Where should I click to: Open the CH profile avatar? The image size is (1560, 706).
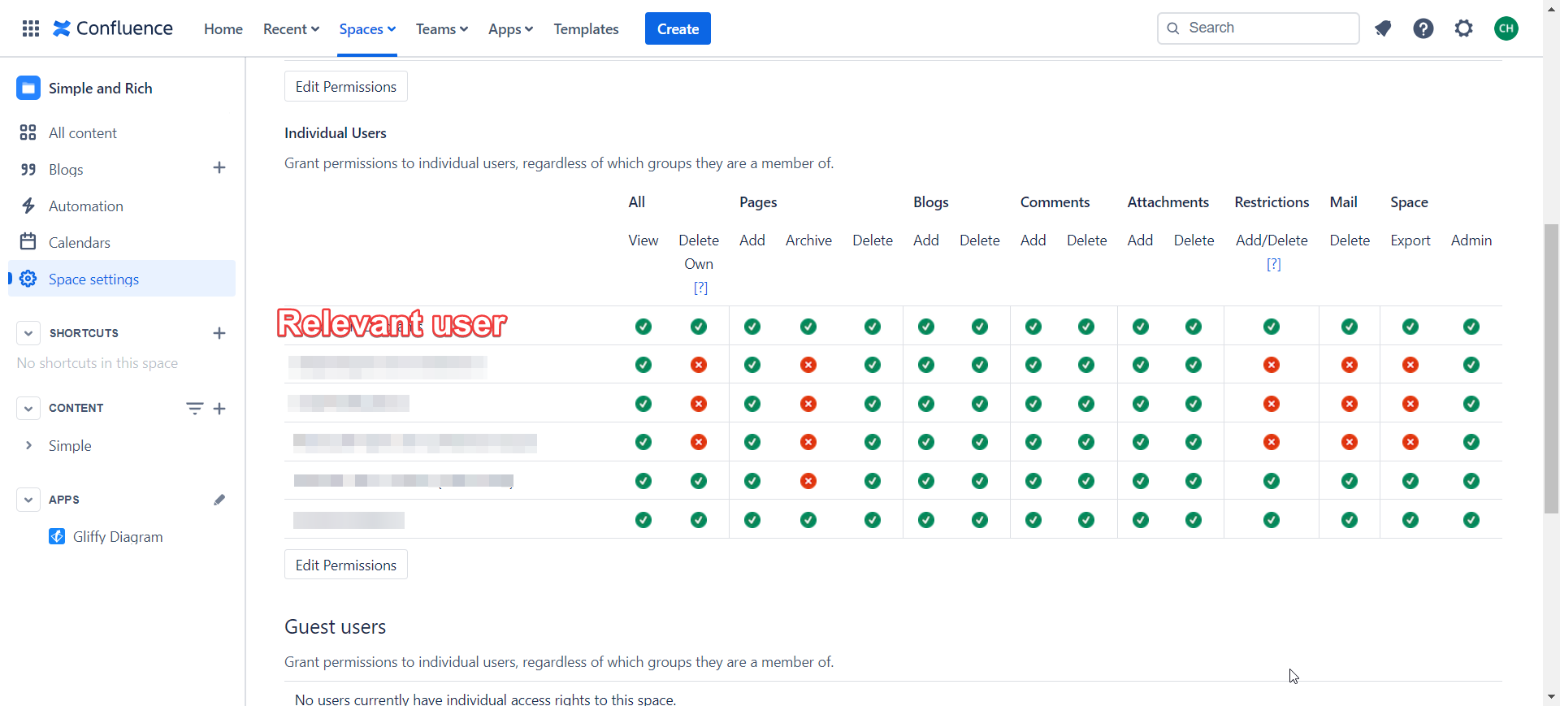coord(1506,28)
